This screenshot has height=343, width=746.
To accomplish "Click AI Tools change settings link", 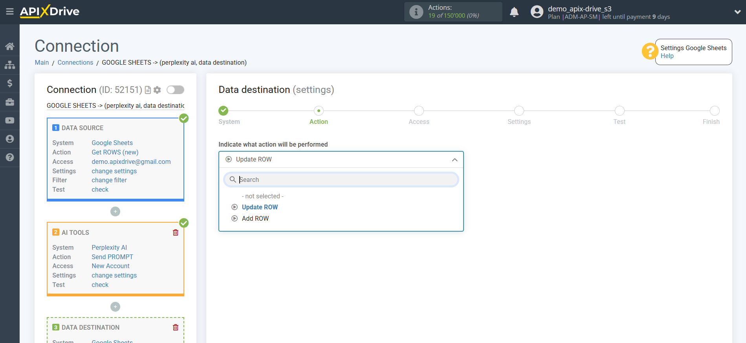I will click(x=114, y=276).
